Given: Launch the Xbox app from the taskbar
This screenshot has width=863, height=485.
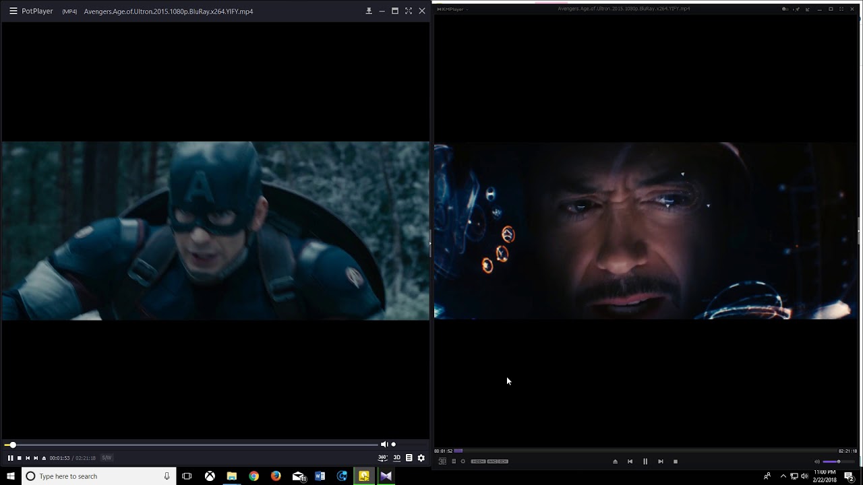Looking at the screenshot, I should point(210,476).
